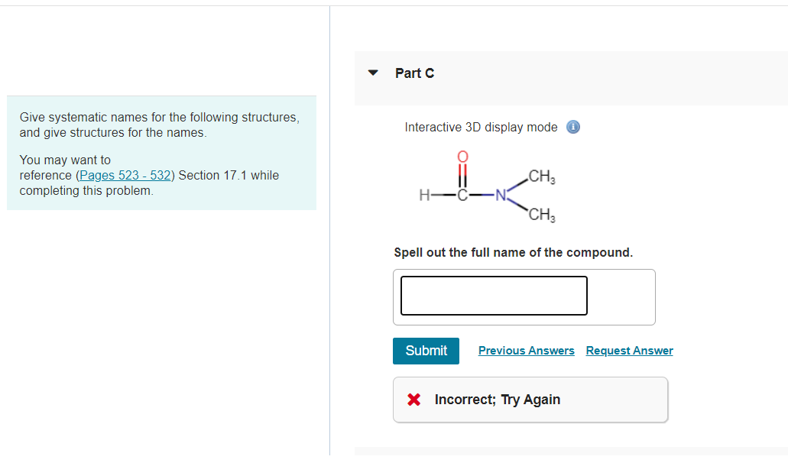Image resolution: width=788 pixels, height=463 pixels.
Task: Open the Pages 523 - 532 reference link
Action: (x=125, y=175)
